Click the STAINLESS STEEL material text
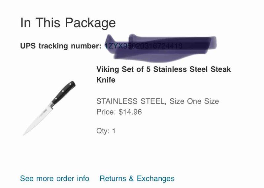264x188 pixels. coord(130,101)
